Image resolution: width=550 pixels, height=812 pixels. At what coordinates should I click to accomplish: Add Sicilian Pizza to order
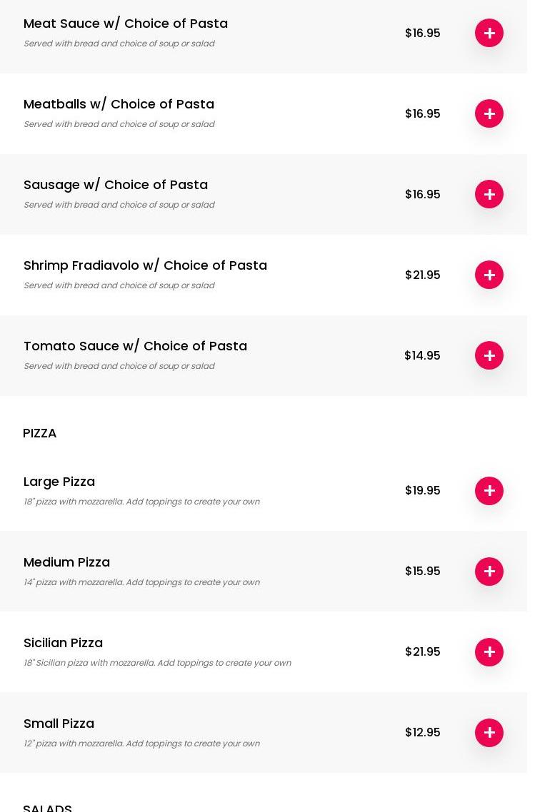coord(489,652)
